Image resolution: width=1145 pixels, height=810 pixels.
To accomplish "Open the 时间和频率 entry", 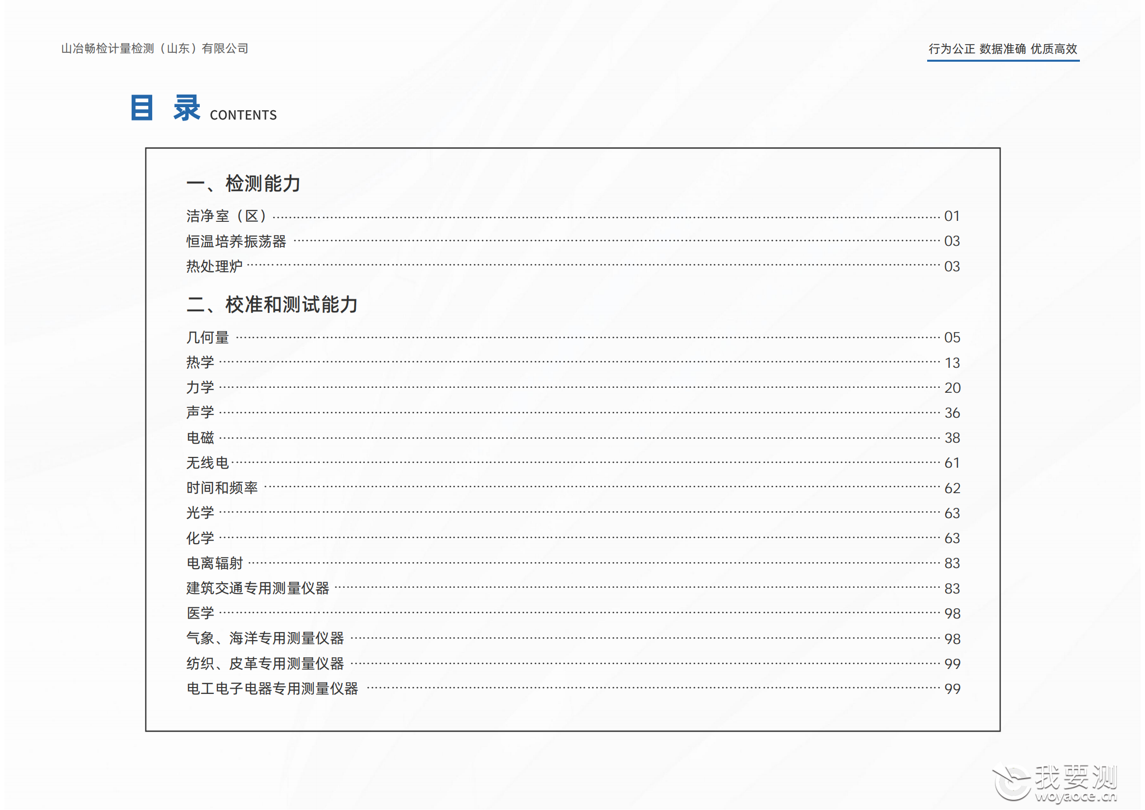I will click(x=573, y=488).
